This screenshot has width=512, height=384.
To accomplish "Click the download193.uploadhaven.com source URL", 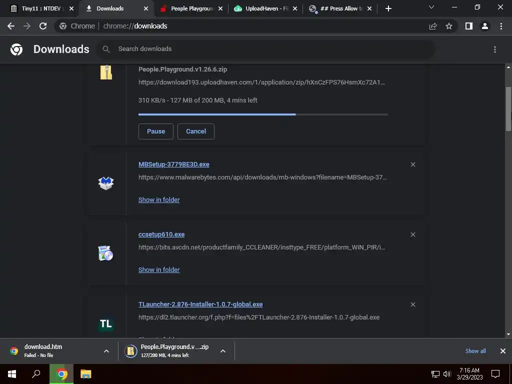I will pos(261,82).
